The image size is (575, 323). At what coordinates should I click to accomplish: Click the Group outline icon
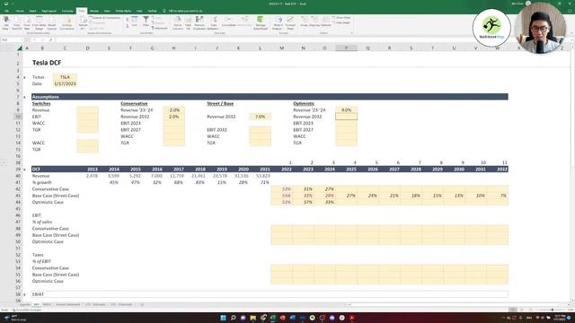pyautogui.click(x=304, y=21)
